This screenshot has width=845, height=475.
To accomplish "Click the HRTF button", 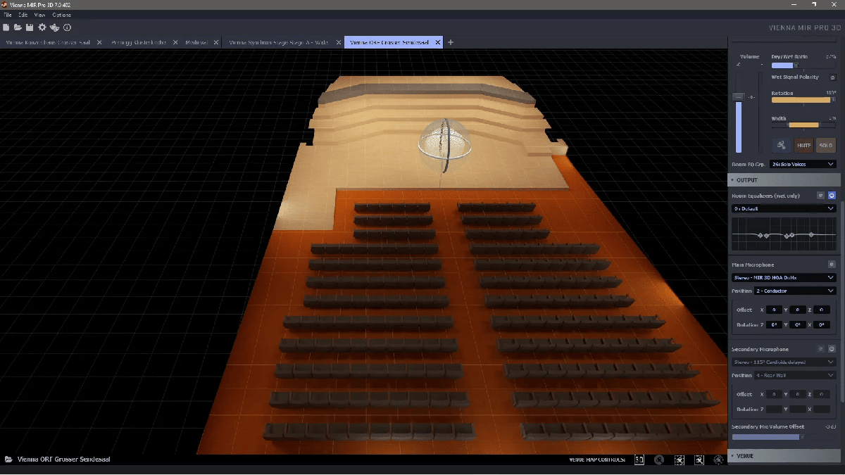I will 803,145.
